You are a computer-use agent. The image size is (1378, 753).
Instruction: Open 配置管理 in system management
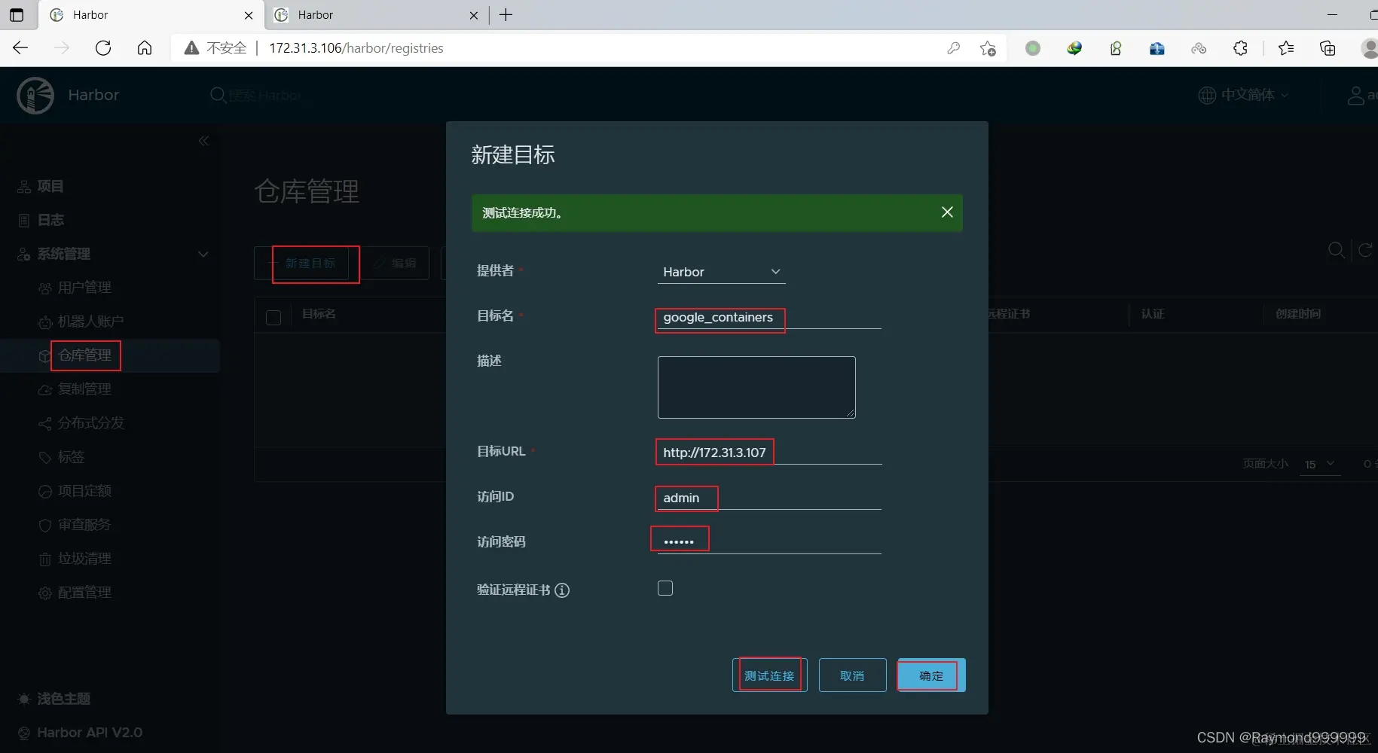click(x=84, y=593)
